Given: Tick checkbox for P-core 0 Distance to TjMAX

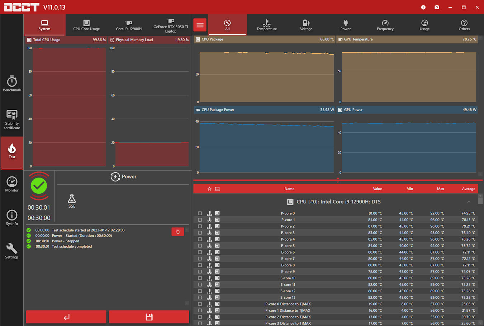Looking at the screenshot, I should 200,304.
